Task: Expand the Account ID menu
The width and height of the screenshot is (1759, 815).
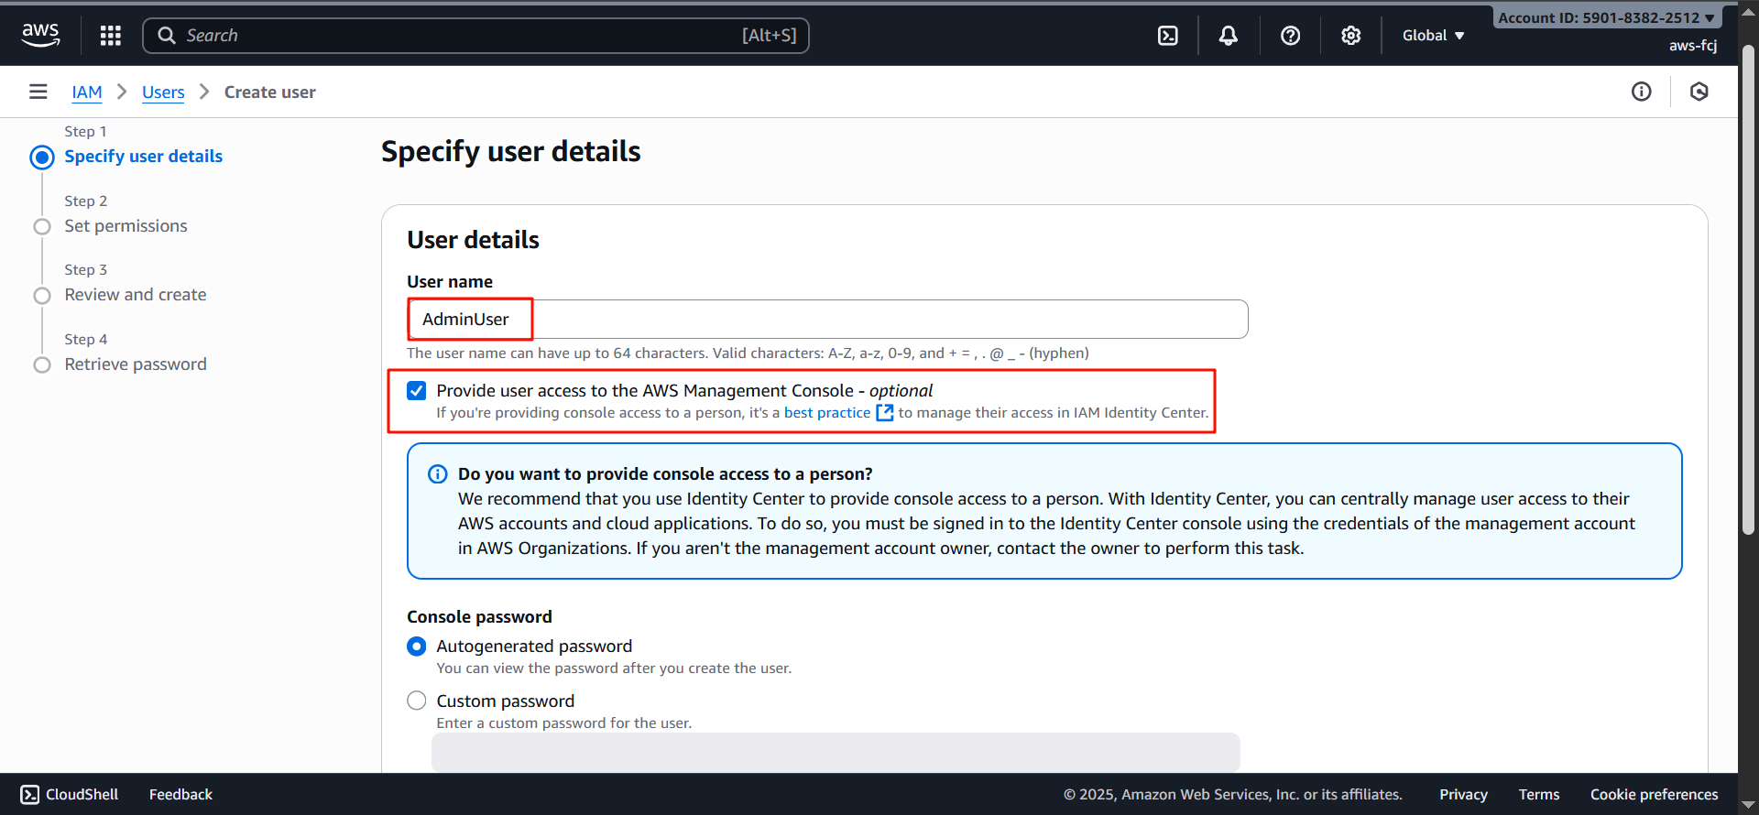Action: pyautogui.click(x=1607, y=17)
